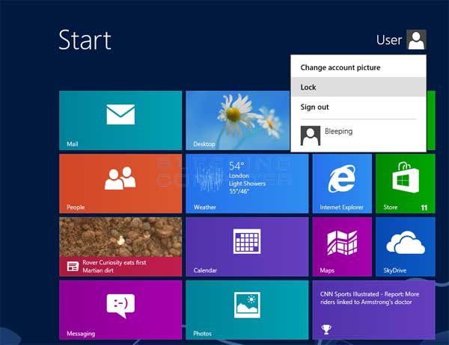Click the 'Maps' tile label
This screenshot has height=345, width=449.
[x=327, y=270]
